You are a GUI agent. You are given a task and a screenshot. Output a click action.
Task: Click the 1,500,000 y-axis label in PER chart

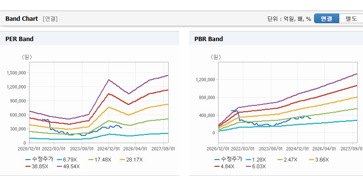click(x=16, y=73)
